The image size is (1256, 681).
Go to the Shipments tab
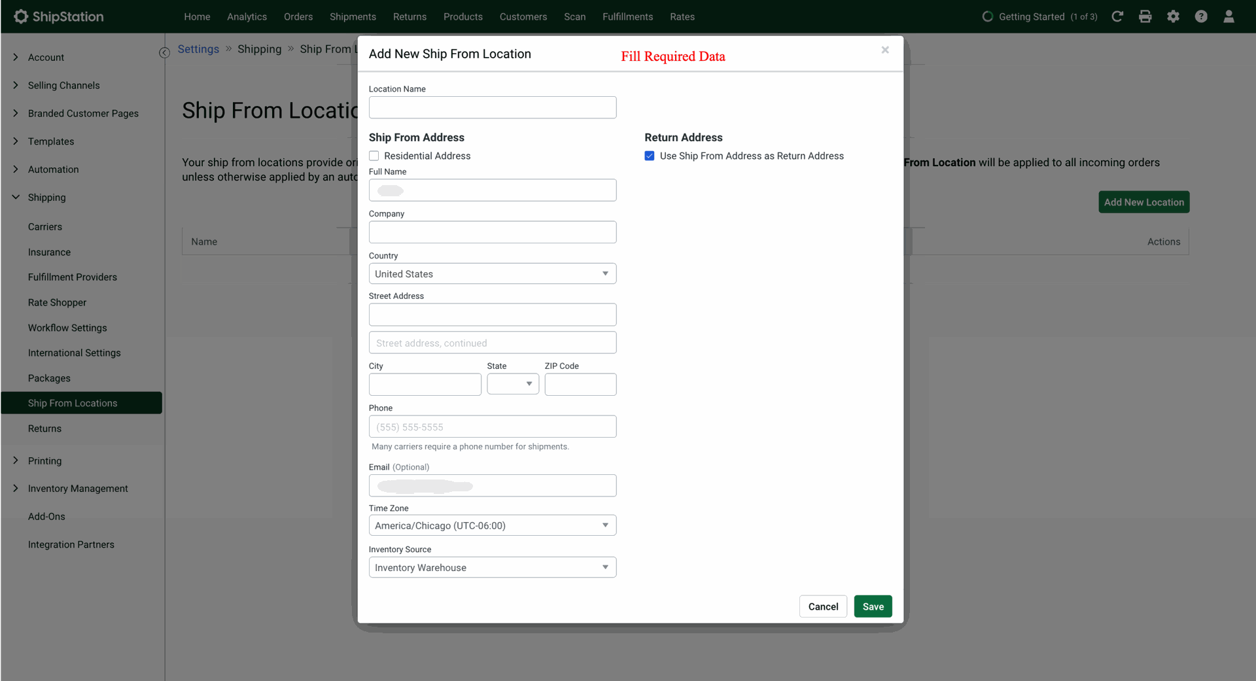point(353,16)
